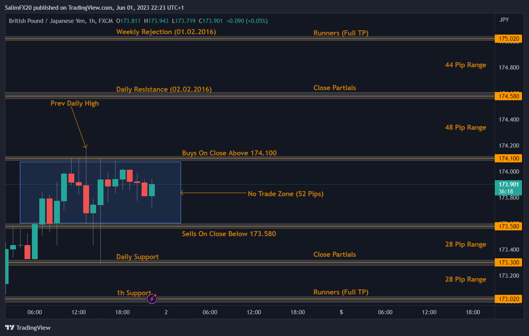Click the purple lightning bolt idea marker

152,299
